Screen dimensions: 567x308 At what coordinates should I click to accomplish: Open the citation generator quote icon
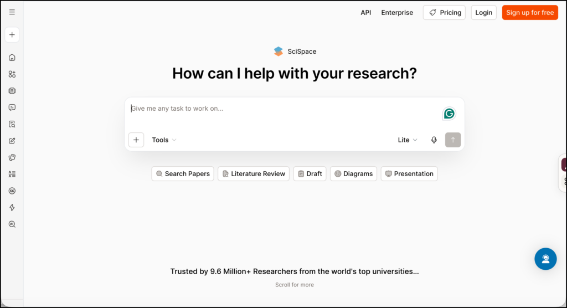coord(12,191)
